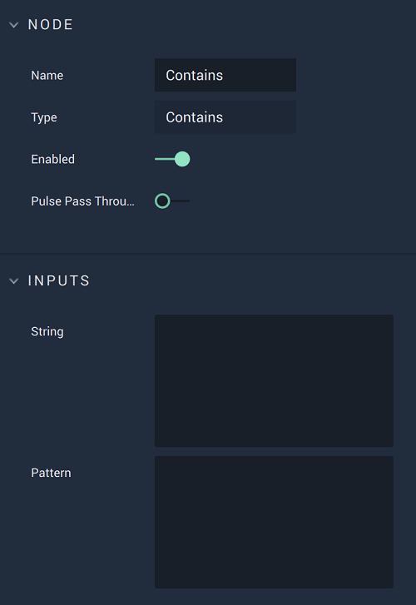
Task: Collapse the INPUTS section chevron
Action: tap(14, 281)
